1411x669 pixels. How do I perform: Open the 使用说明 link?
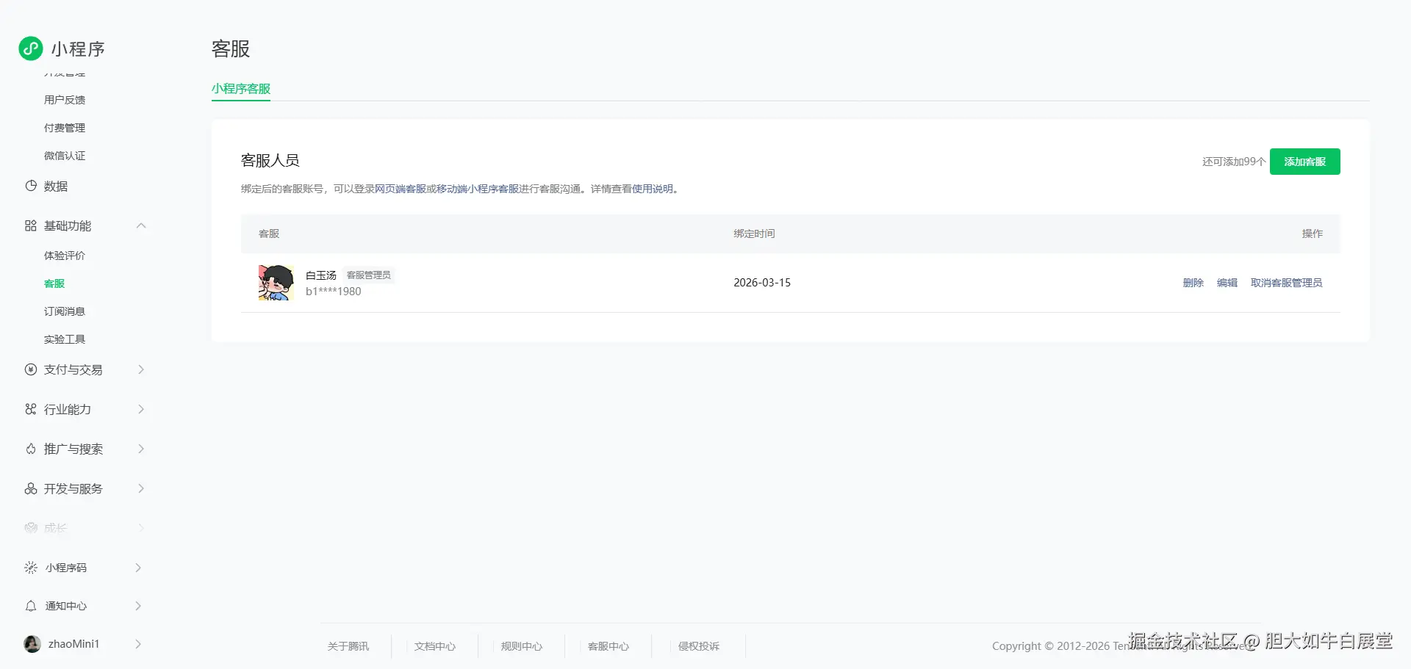coord(653,189)
